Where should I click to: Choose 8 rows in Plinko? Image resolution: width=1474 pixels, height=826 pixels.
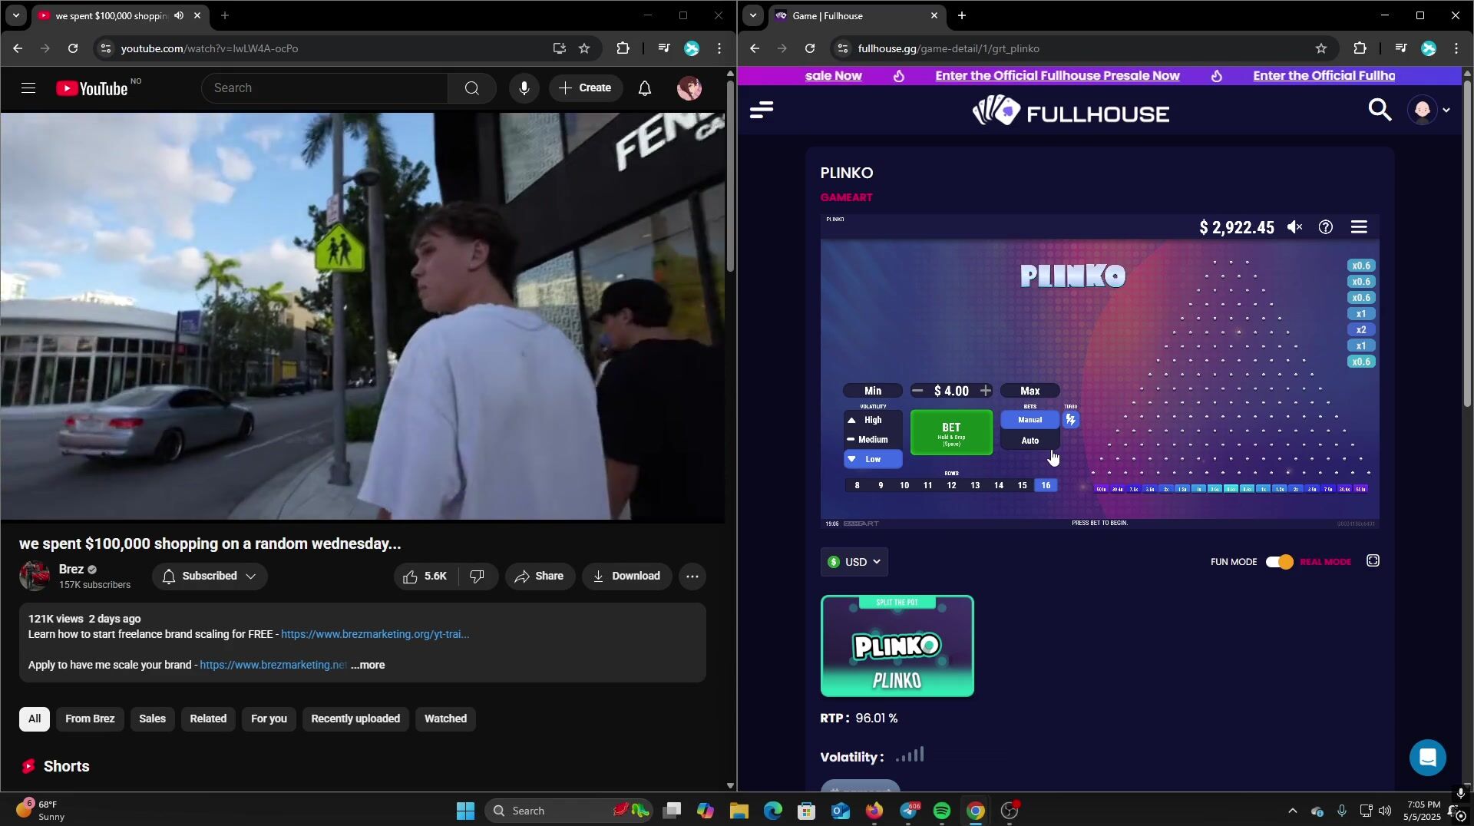(x=858, y=485)
